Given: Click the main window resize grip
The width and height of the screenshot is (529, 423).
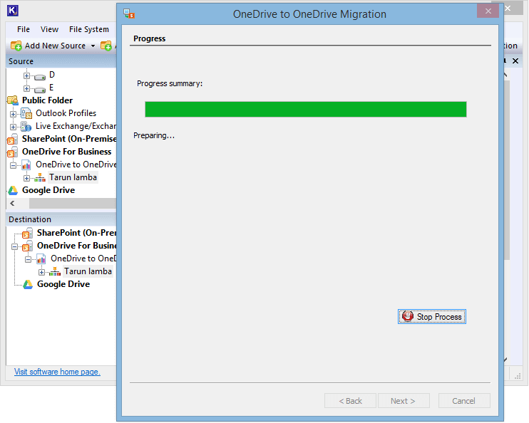Looking at the screenshot, I should [x=518, y=377].
